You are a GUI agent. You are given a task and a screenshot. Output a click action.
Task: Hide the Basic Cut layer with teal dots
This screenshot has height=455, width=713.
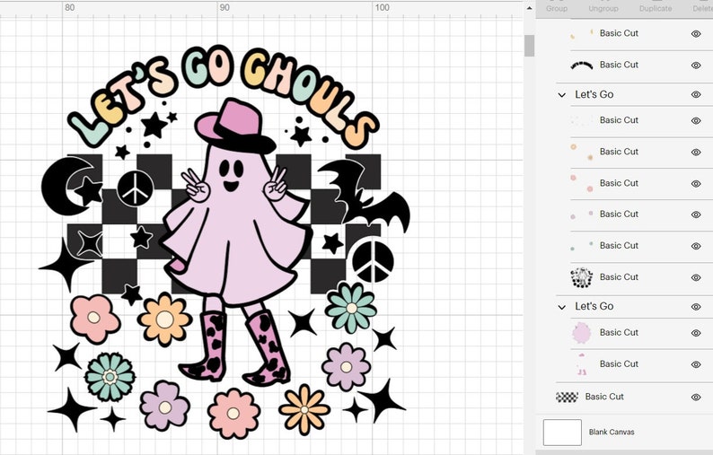coord(696,246)
